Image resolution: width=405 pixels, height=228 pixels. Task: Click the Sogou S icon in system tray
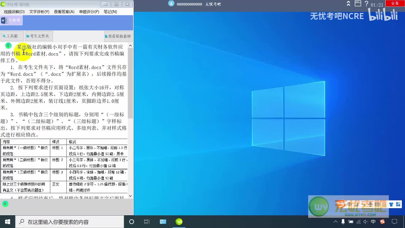(382, 222)
